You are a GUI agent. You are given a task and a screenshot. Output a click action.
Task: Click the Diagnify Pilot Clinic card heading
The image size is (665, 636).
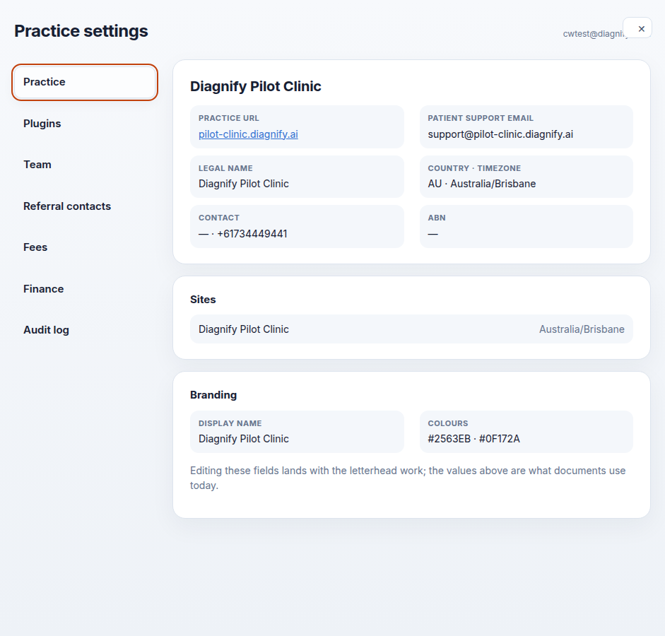255,86
